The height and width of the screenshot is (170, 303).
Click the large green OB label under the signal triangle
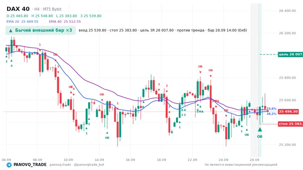point(260,136)
